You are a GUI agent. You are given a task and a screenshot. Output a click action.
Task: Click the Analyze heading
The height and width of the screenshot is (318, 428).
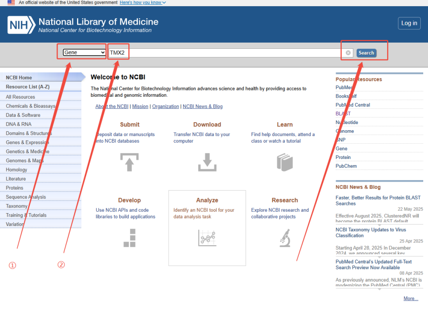[x=207, y=200]
